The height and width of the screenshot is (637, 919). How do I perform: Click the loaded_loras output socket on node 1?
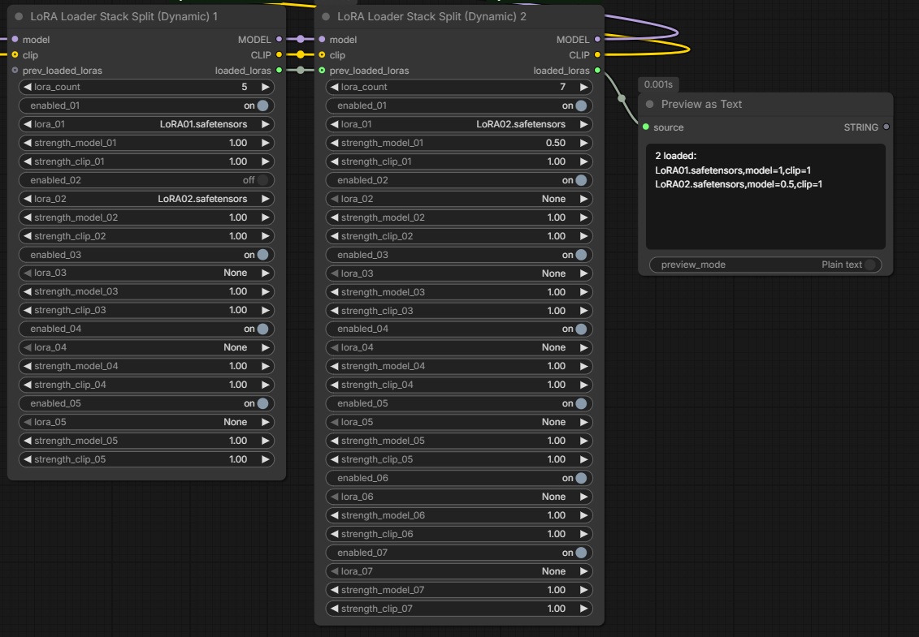click(x=279, y=71)
